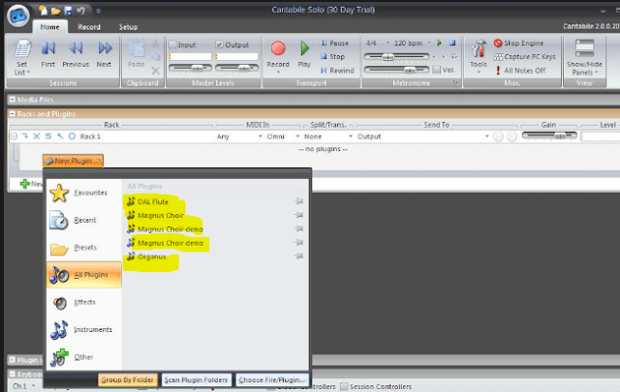Image resolution: width=620 pixels, height=392 pixels.
Task: Toggle Group By Folder
Action: (127, 379)
